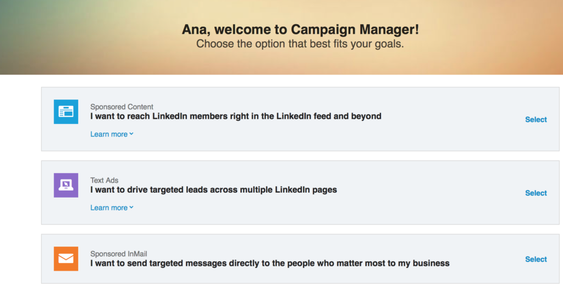
Task: Select the Text Ads option
Action: (x=536, y=193)
